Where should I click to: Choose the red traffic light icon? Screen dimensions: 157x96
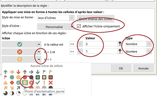(51, 77)
